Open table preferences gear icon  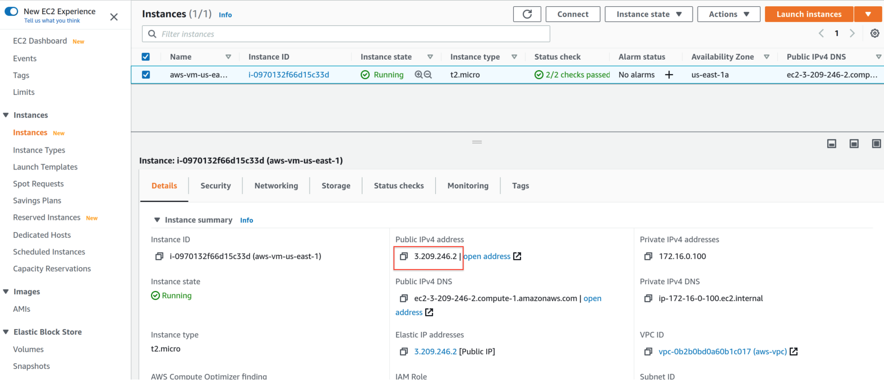[875, 33]
